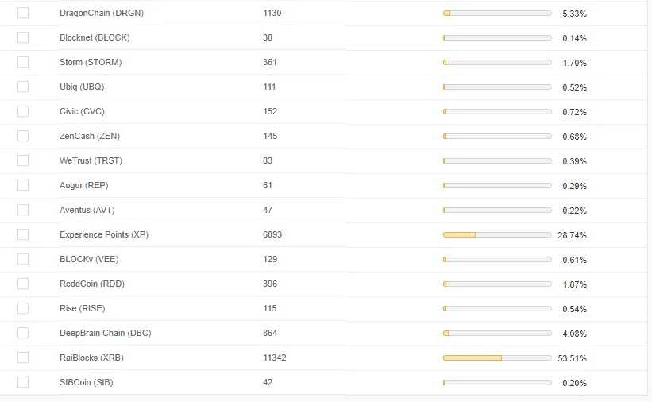This screenshot has width=652, height=402.
Task: Tick the WeTrust (TRST) checkbox
Action: click(22, 160)
